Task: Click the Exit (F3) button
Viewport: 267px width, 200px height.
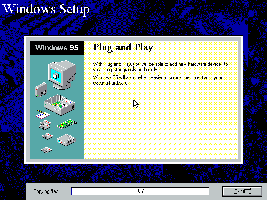Action: point(242,191)
